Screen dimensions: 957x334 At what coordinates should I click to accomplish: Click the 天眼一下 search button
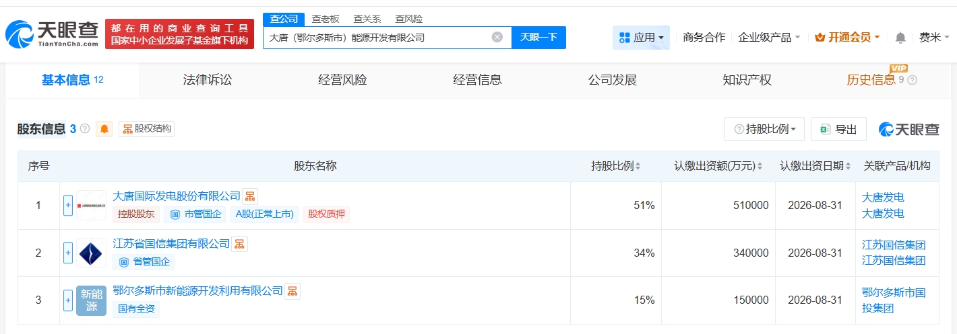[x=539, y=37]
